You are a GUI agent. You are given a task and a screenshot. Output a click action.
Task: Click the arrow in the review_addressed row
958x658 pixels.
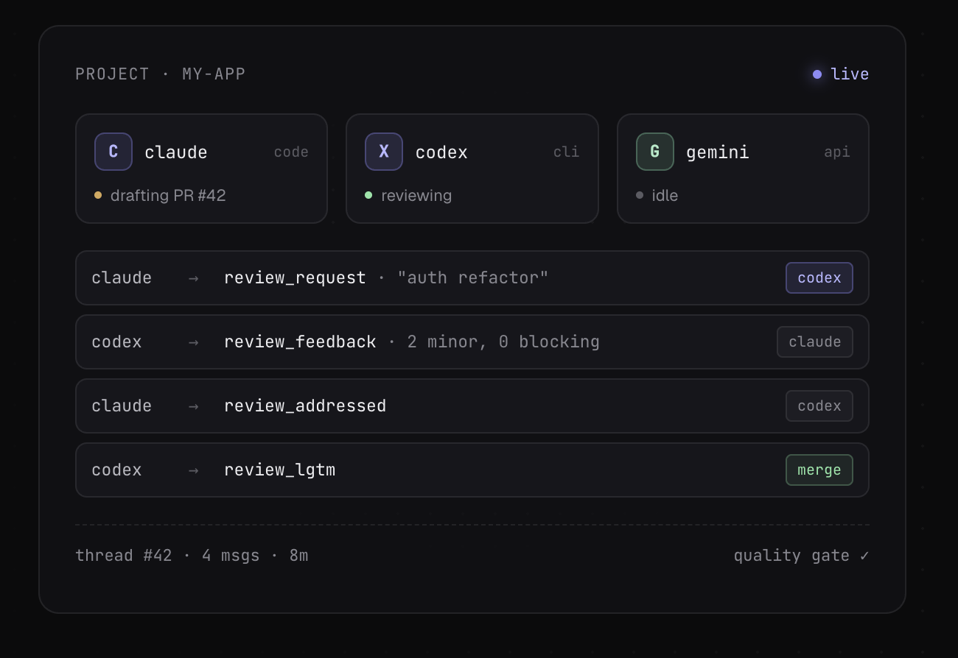click(x=193, y=406)
